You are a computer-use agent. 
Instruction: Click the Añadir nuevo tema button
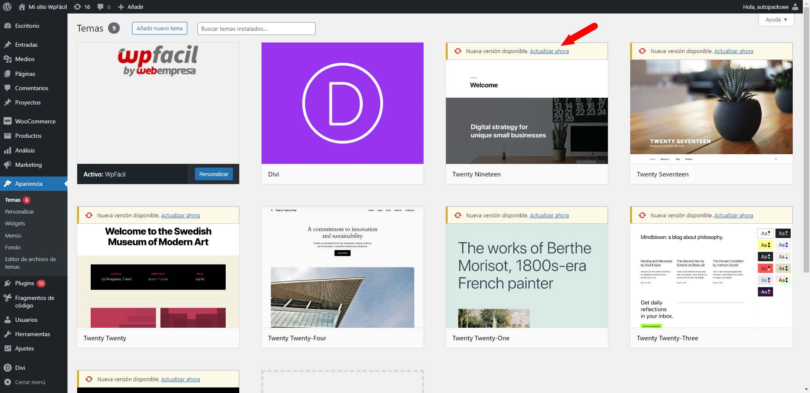coord(159,28)
